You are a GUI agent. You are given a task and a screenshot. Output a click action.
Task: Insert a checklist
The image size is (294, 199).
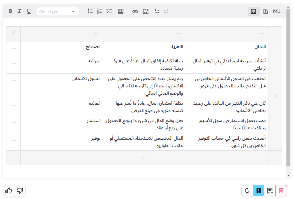(x=109, y=11)
